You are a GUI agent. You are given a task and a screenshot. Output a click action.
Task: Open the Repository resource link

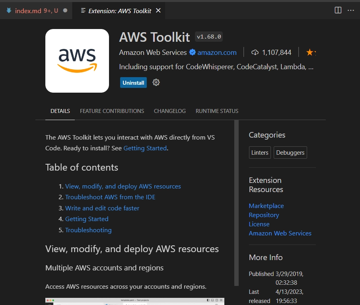[x=264, y=215]
